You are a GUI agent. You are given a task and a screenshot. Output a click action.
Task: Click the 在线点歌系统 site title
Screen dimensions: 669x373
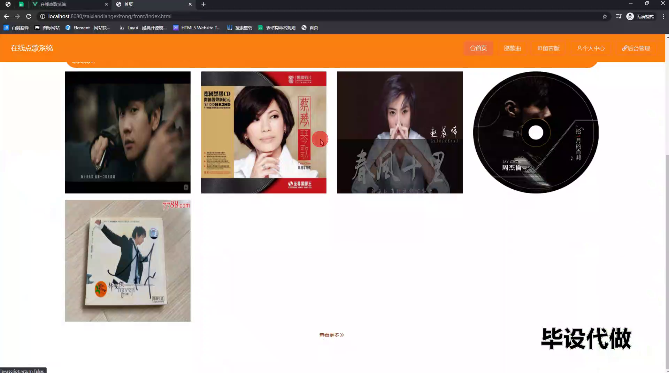click(x=32, y=48)
